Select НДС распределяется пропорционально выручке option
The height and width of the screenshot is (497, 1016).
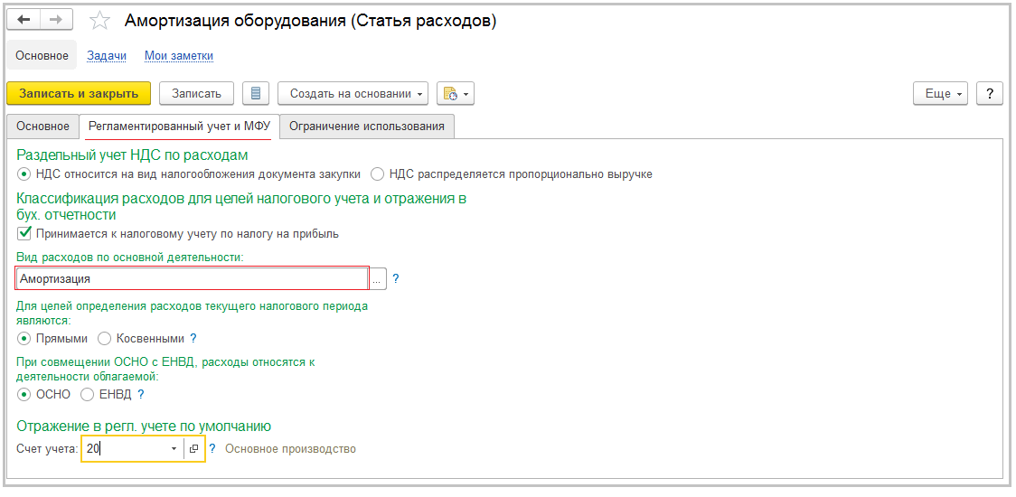click(378, 173)
